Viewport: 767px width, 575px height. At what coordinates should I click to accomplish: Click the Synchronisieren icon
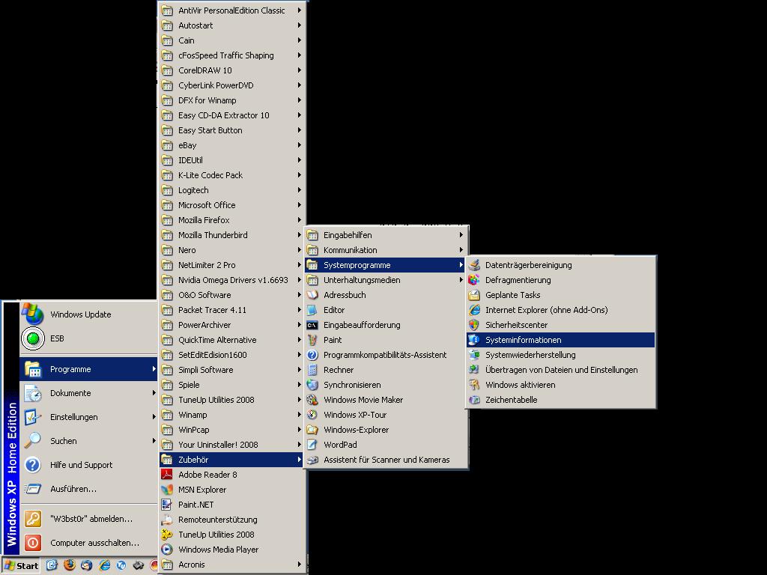click(312, 385)
